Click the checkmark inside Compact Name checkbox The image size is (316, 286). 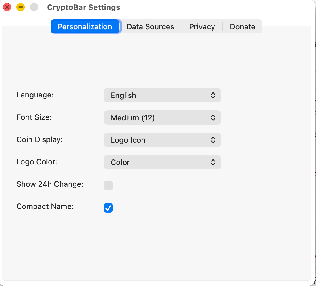[x=108, y=208]
